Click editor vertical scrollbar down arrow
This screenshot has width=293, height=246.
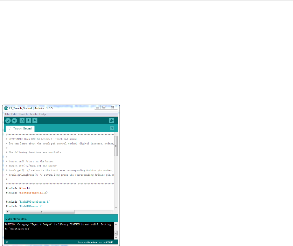tap(116, 208)
